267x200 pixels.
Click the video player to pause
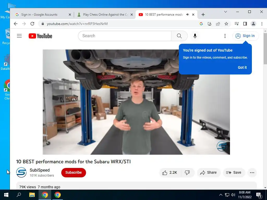tap(136, 102)
